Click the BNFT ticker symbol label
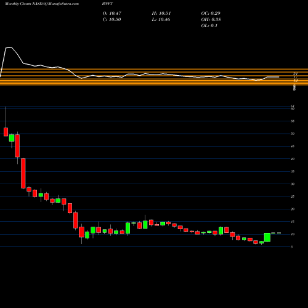Viewport: 308px width, 308px height. [107, 4]
